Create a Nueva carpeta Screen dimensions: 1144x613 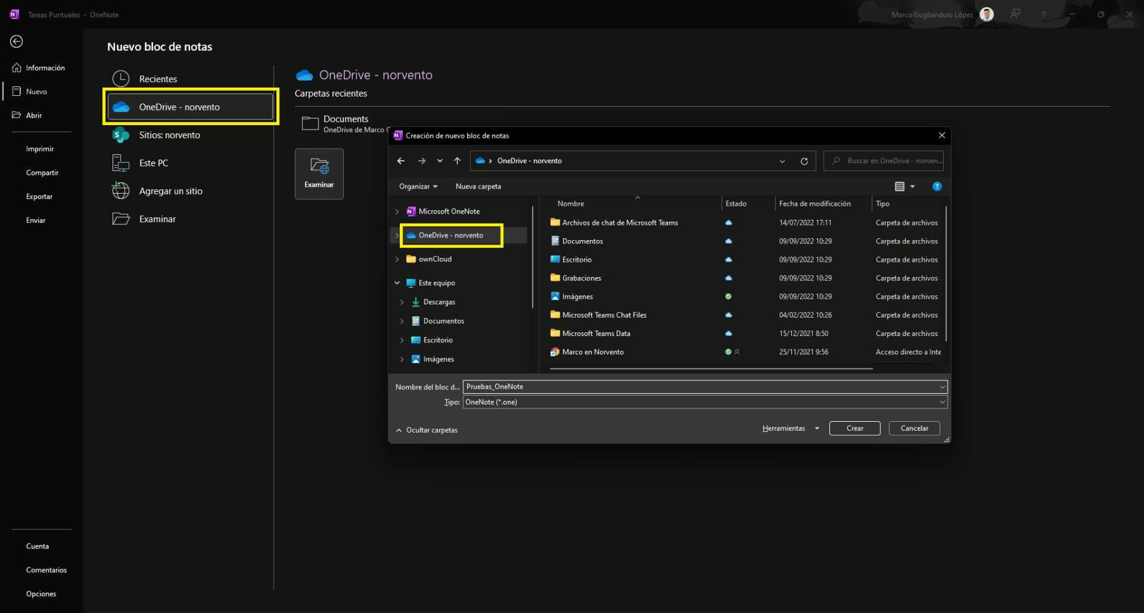tap(478, 186)
